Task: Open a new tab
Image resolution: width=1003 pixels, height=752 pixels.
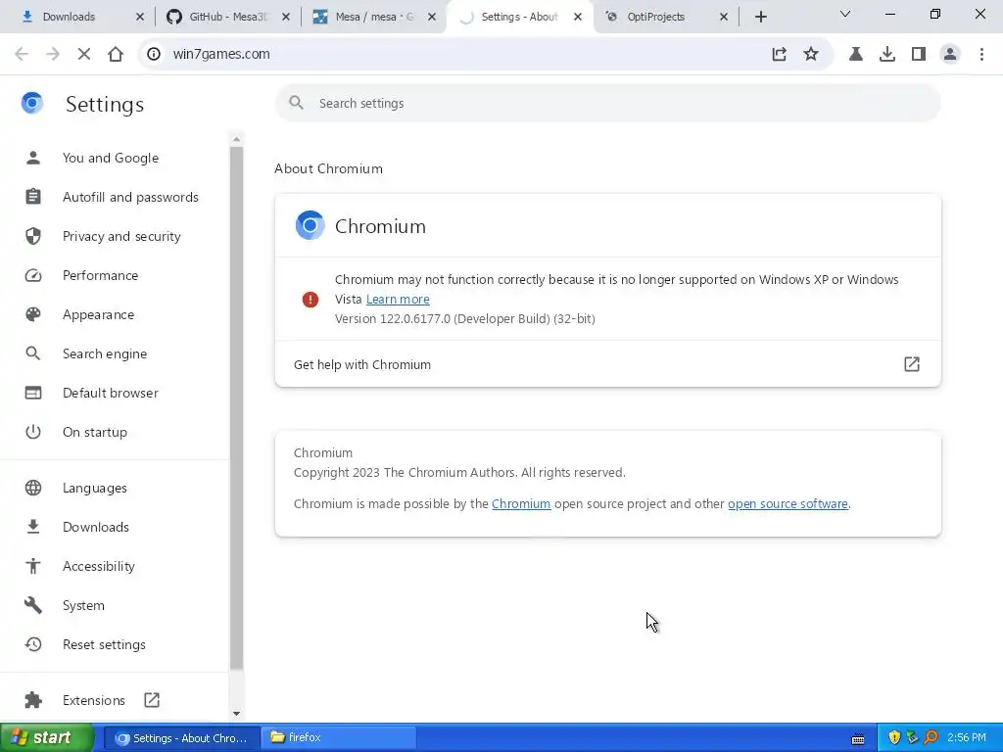Action: [x=760, y=18]
